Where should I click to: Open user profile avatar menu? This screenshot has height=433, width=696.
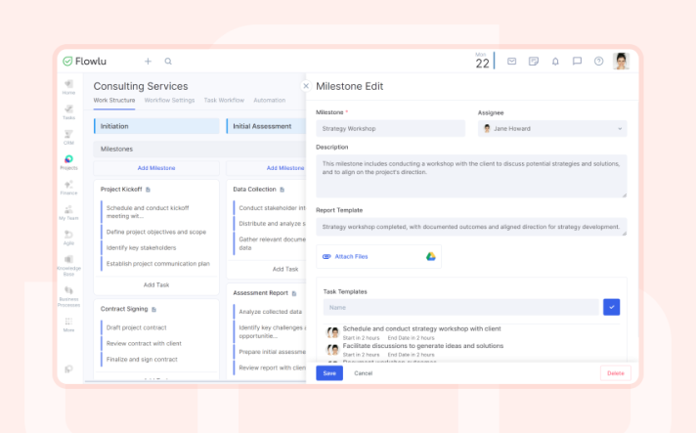pos(621,62)
